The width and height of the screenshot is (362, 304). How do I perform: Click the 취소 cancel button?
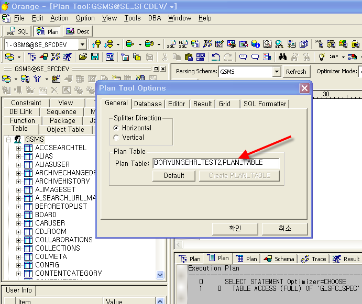(285, 229)
